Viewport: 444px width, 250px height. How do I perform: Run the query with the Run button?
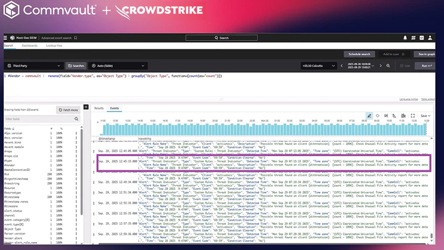(425, 66)
